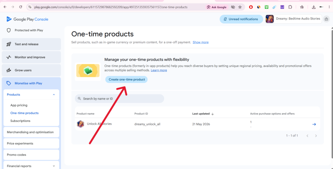Click the browser back arrow
Viewport: 333px width, 169px height.
(5, 7)
